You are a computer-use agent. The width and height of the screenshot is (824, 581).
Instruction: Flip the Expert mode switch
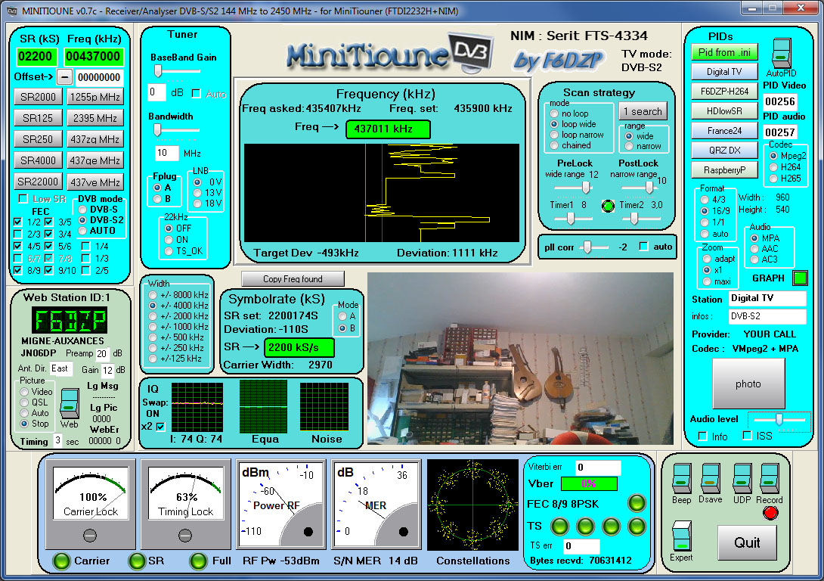click(x=682, y=536)
